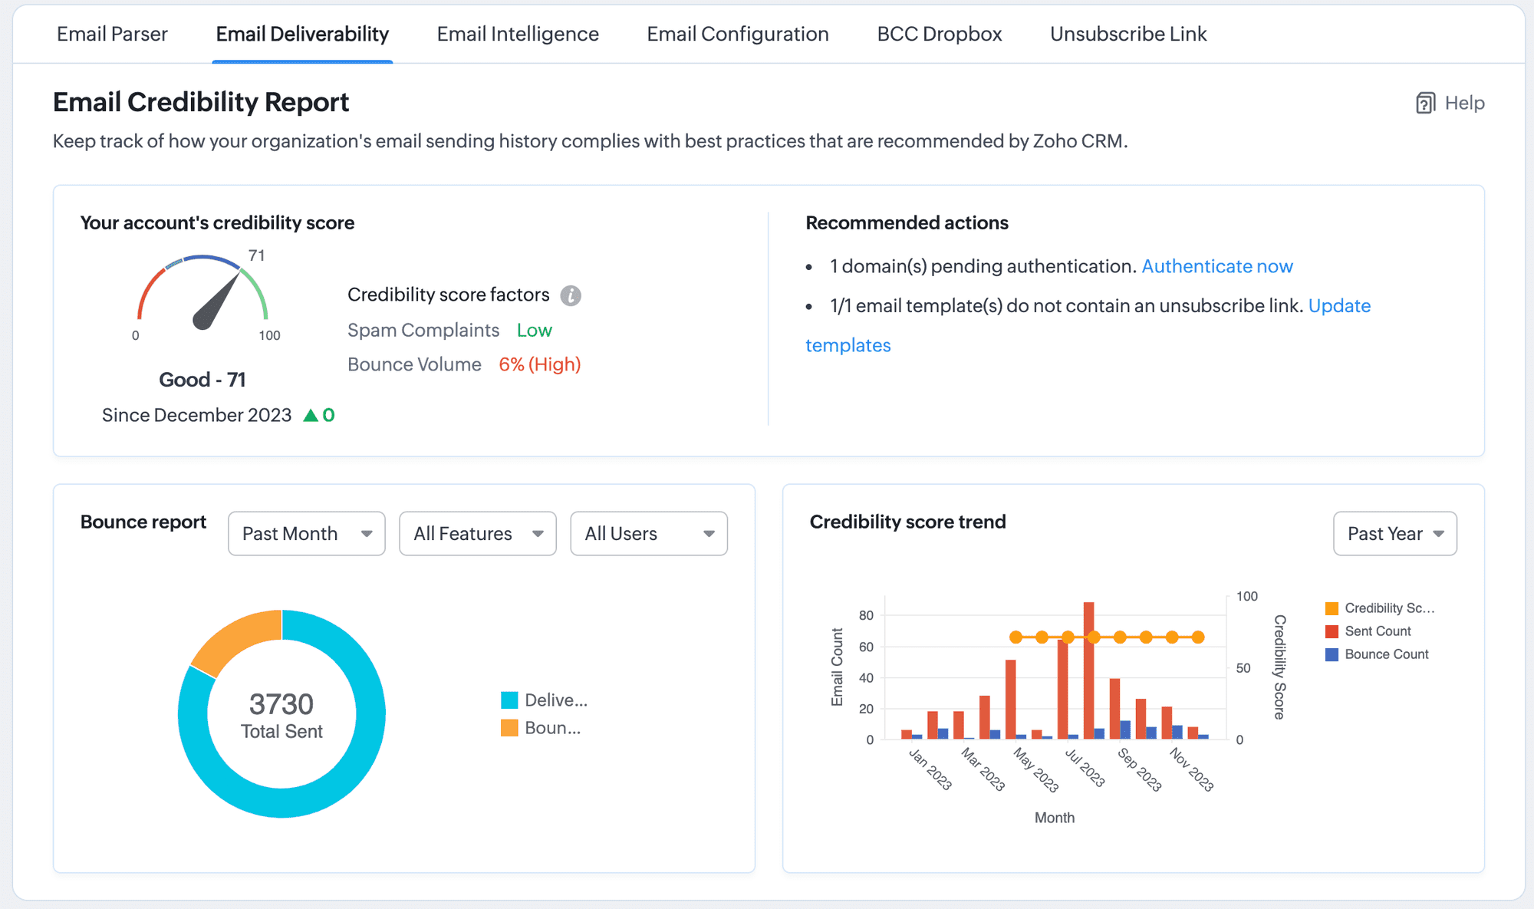Toggle the Delivered legend swatch in bounce report
This screenshot has height=909, width=1534.
(509, 700)
